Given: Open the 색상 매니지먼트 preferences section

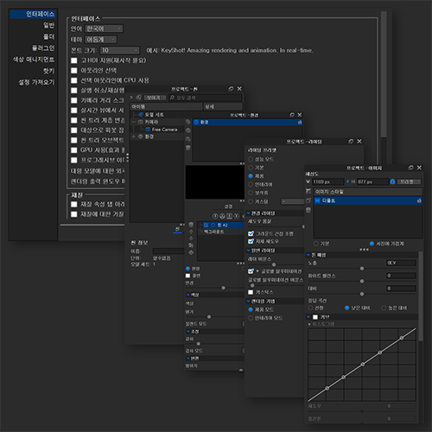Looking at the screenshot, I should (x=34, y=60).
